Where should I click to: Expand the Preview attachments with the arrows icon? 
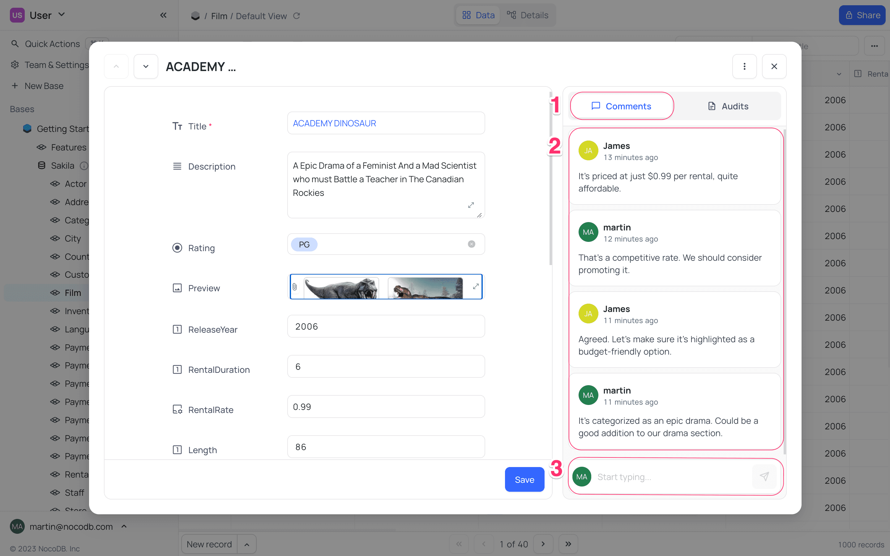[x=476, y=286]
